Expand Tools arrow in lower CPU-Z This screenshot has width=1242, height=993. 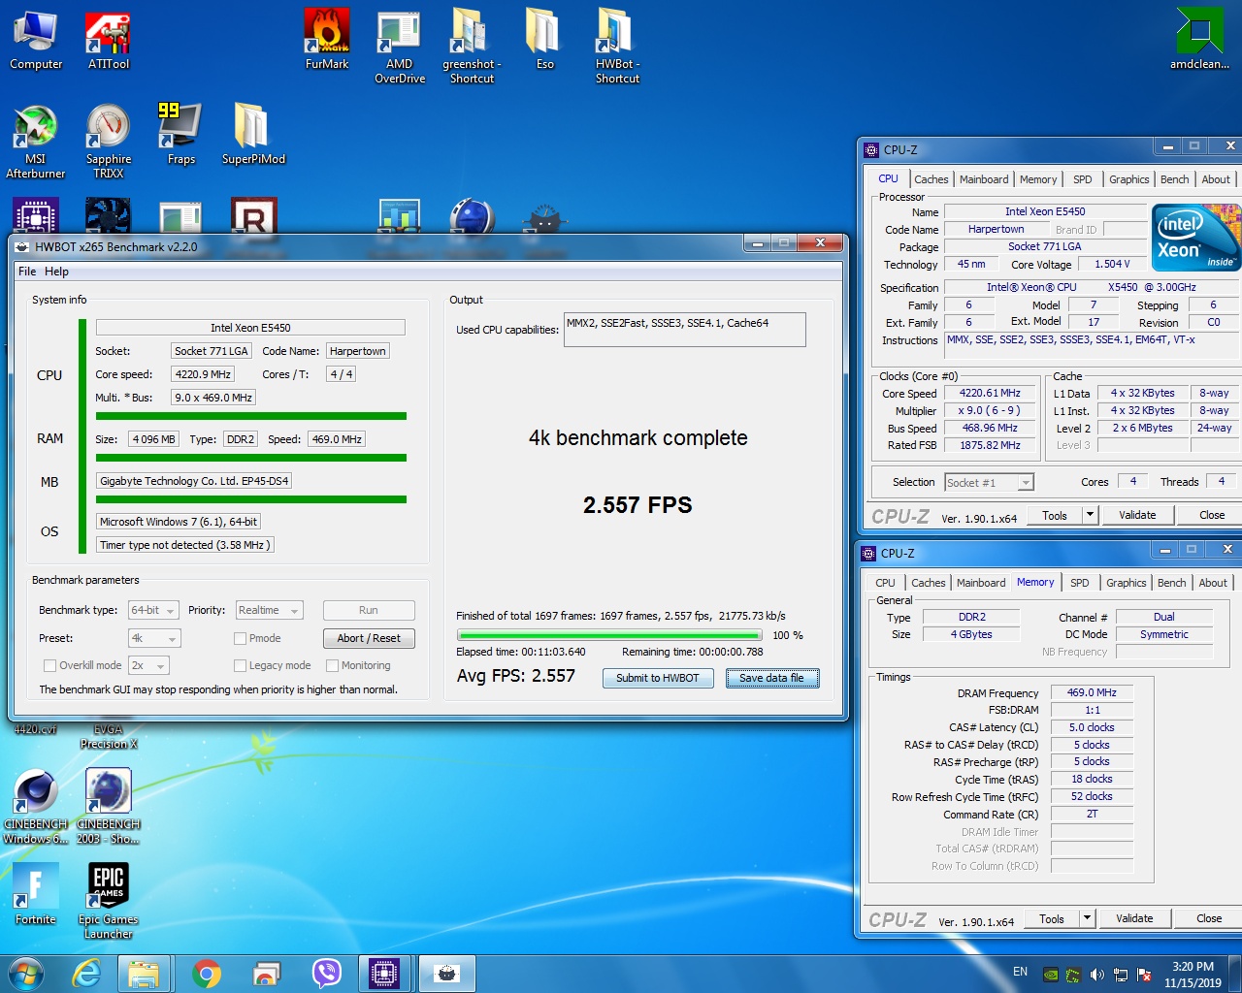pyautogui.click(x=1087, y=918)
